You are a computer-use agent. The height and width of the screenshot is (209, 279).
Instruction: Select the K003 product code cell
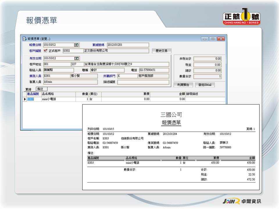click(34, 99)
